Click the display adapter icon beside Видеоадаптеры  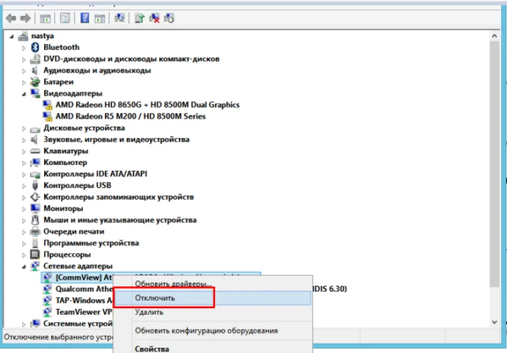35,94
